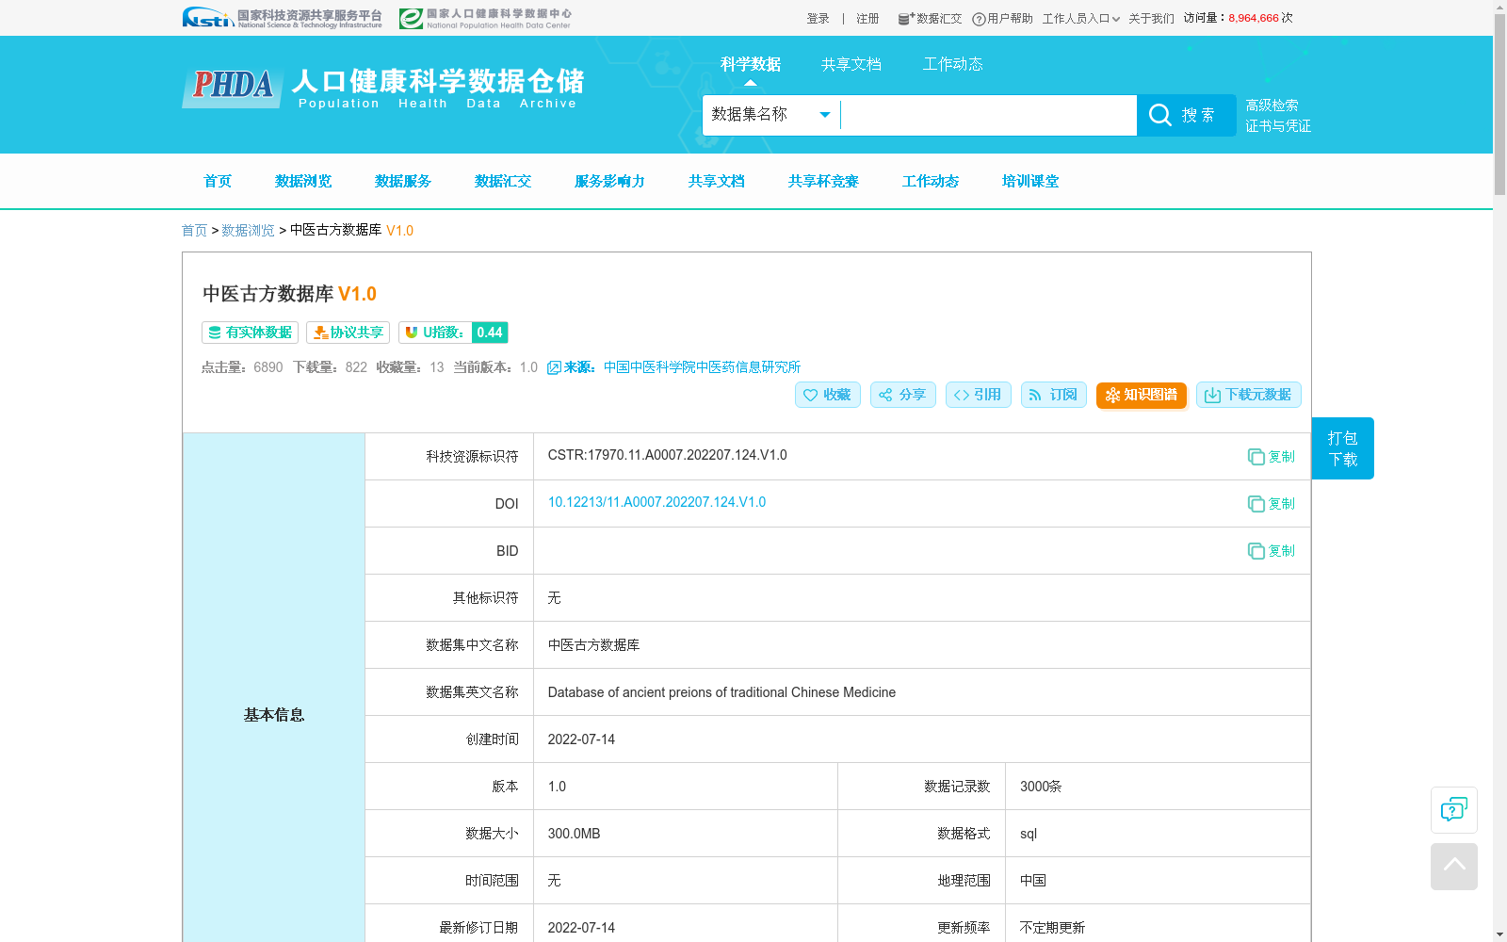Click the 打包下载 side button

point(1342,448)
